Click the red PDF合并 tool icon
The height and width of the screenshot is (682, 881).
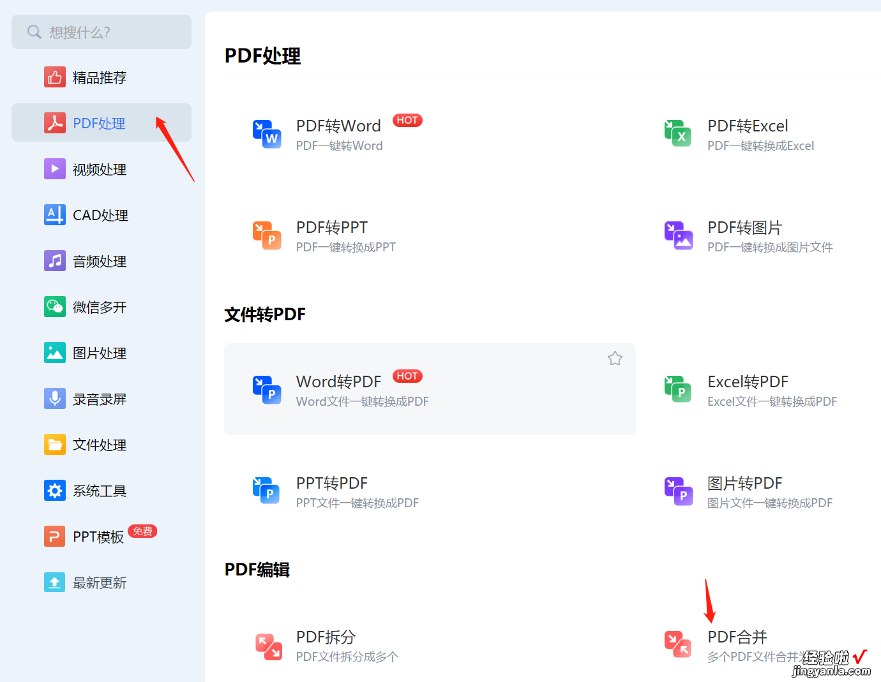pyautogui.click(x=678, y=644)
